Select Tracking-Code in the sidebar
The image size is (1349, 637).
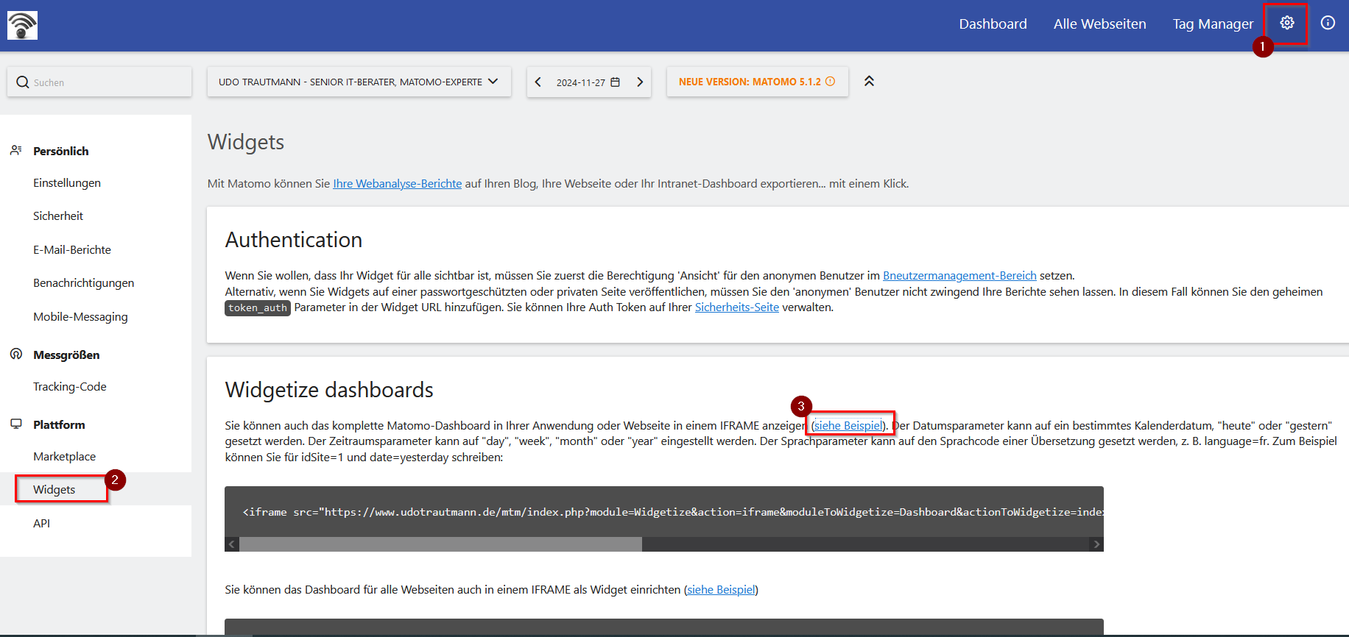click(70, 386)
